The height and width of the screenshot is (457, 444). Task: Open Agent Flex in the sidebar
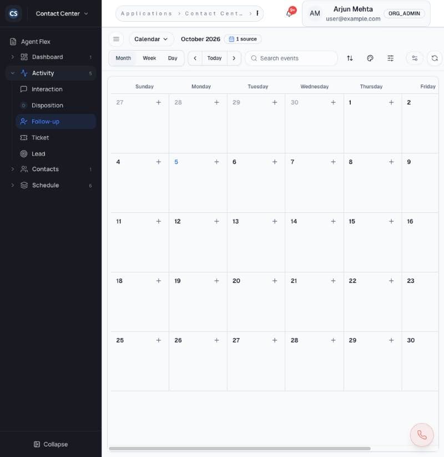(51, 42)
